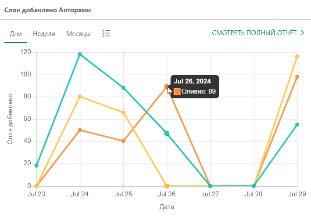Select the orange data point on Jul 24
The height and width of the screenshot is (217, 311).
coord(80,130)
